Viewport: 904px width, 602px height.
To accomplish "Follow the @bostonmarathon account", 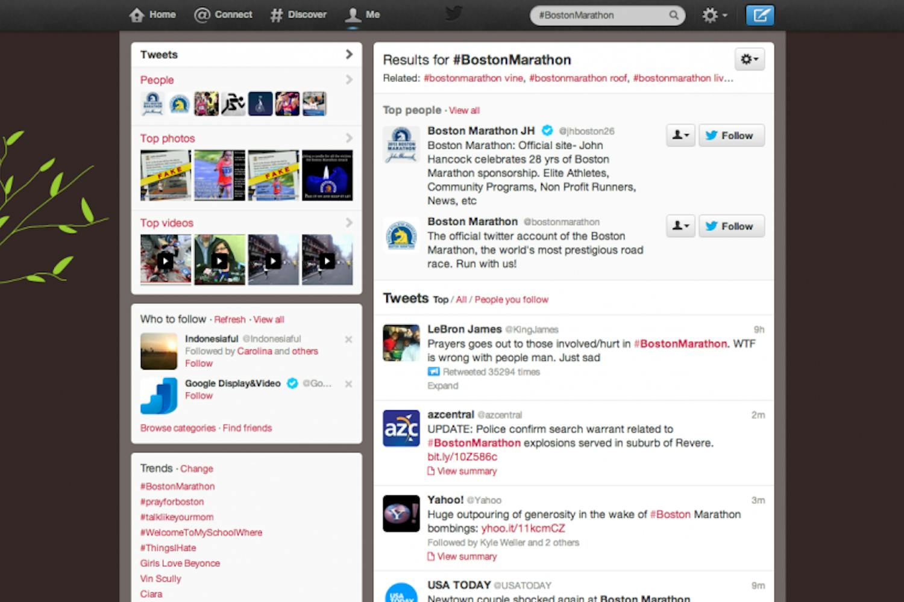I will (x=731, y=226).
